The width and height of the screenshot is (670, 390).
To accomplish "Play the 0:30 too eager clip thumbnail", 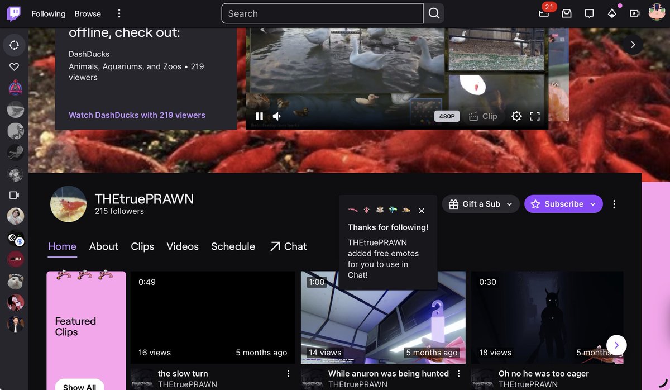I will pyautogui.click(x=547, y=317).
